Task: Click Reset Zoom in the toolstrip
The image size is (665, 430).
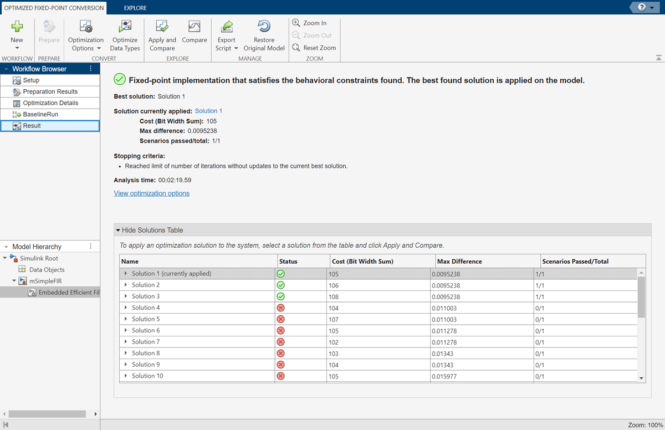Action: [x=314, y=48]
